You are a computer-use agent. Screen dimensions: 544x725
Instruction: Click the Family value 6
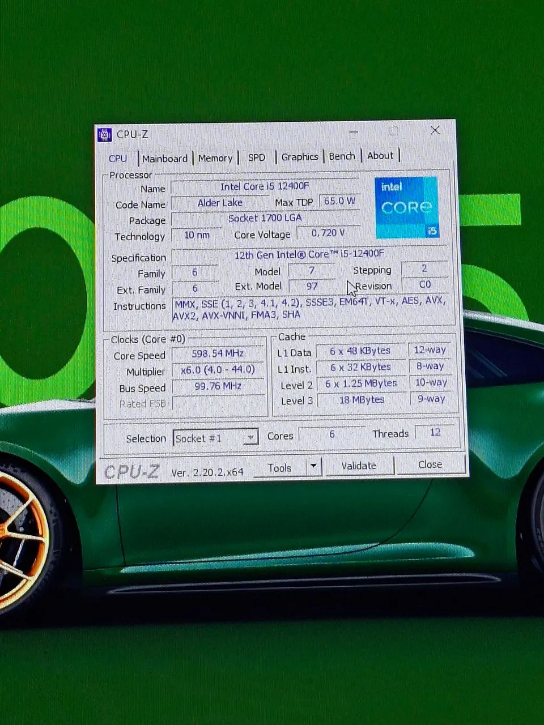pyautogui.click(x=195, y=272)
